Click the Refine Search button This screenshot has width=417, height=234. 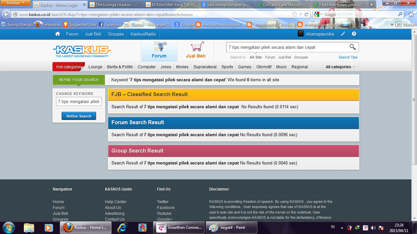click(x=79, y=116)
